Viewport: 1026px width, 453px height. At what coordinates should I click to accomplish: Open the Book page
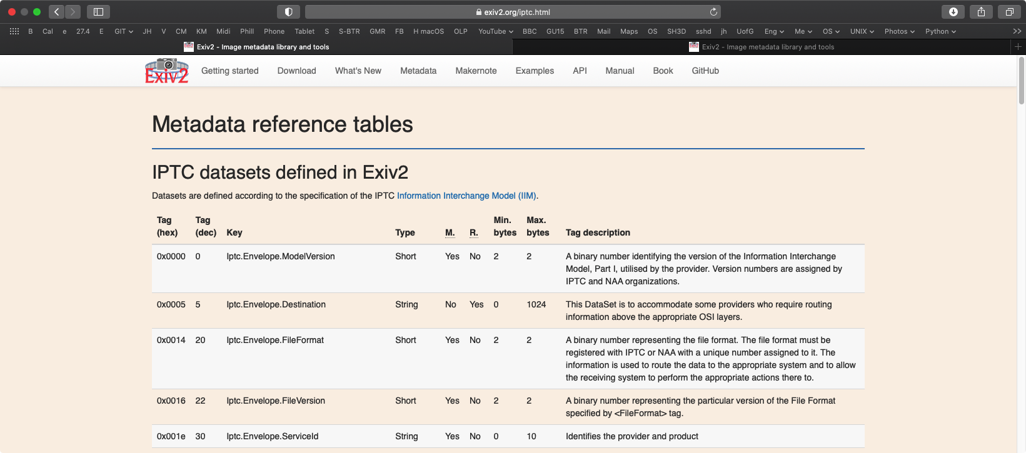[x=663, y=71]
